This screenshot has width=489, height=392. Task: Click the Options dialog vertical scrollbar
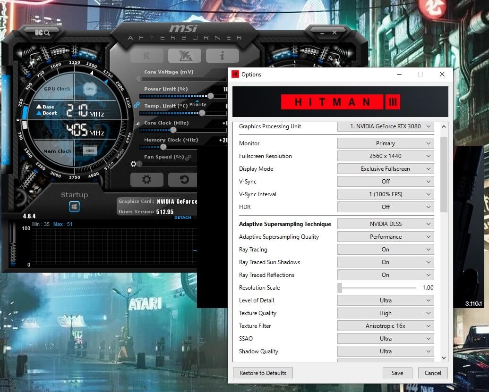(443, 175)
